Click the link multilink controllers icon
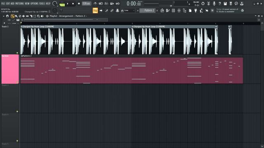The height and width of the screenshot is (148, 264). click(x=112, y=10)
